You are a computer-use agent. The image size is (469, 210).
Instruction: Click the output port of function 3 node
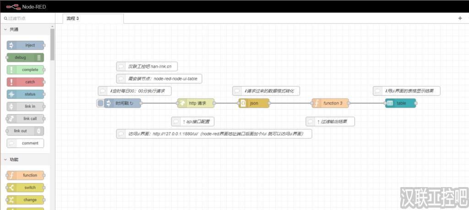[349, 103]
